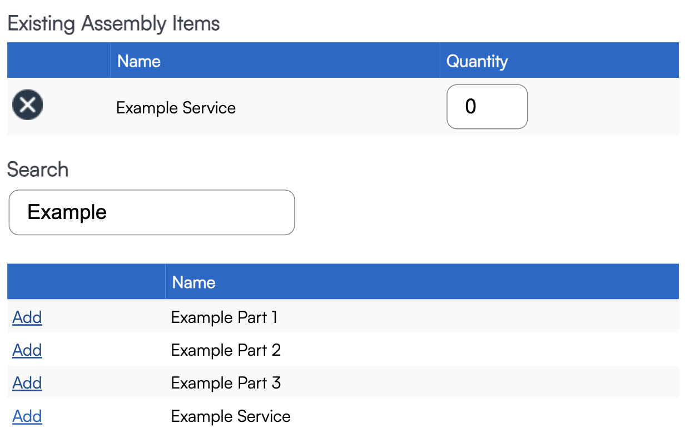Click the Quantity column header
Screen dimensions: 685x438
477,61
